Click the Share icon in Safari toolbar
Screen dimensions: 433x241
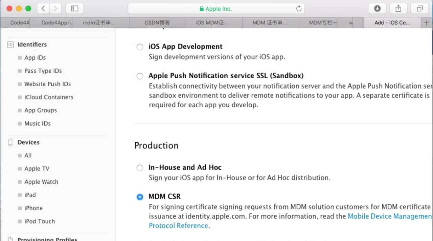tap(398, 8)
